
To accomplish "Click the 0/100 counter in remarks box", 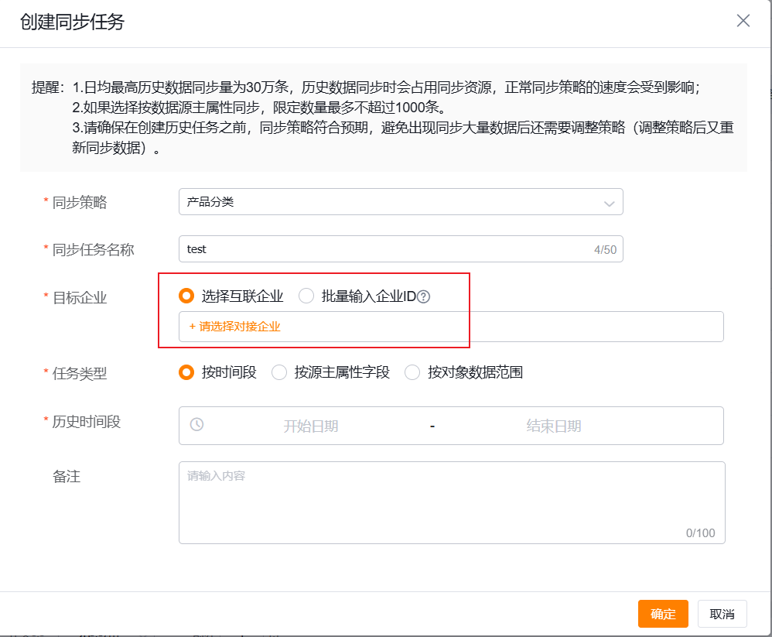I will 705,533.
